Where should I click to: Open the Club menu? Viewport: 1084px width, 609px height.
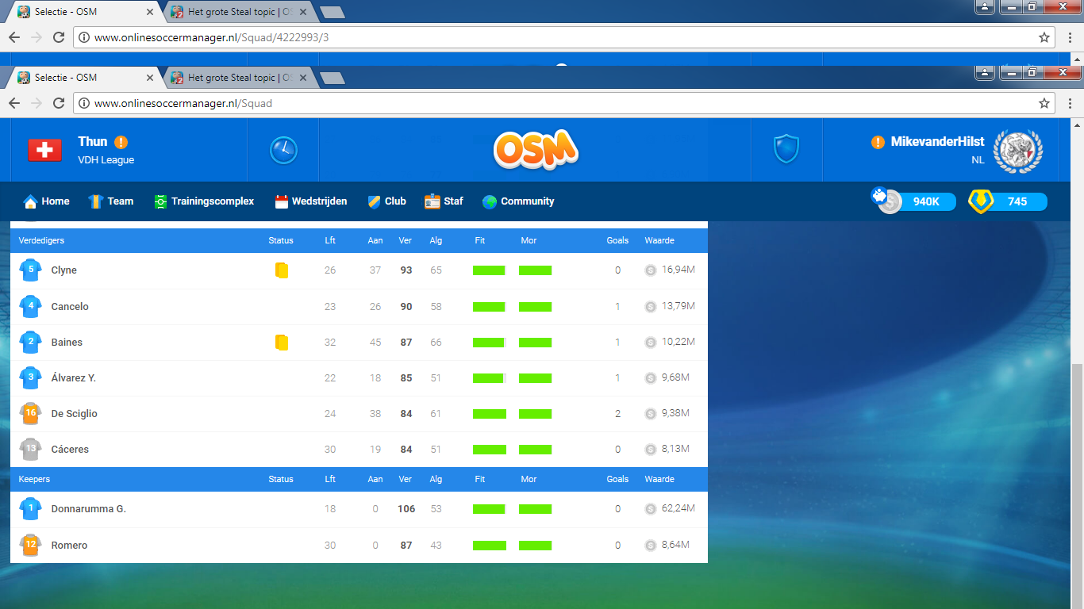coord(387,201)
